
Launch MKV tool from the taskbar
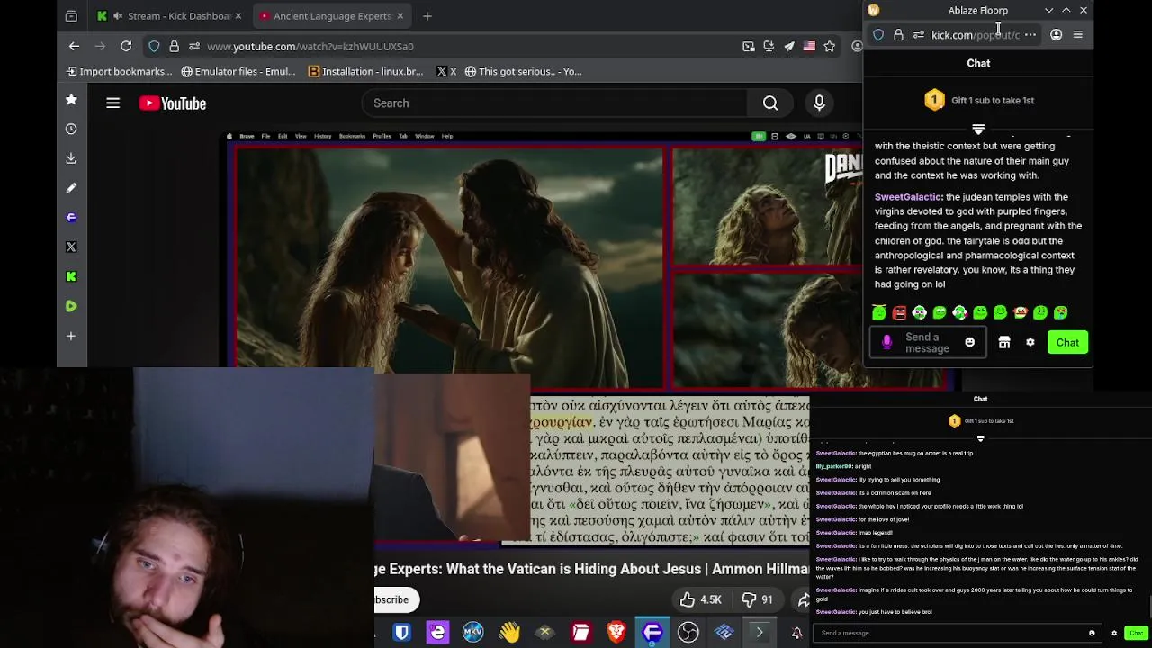(473, 633)
